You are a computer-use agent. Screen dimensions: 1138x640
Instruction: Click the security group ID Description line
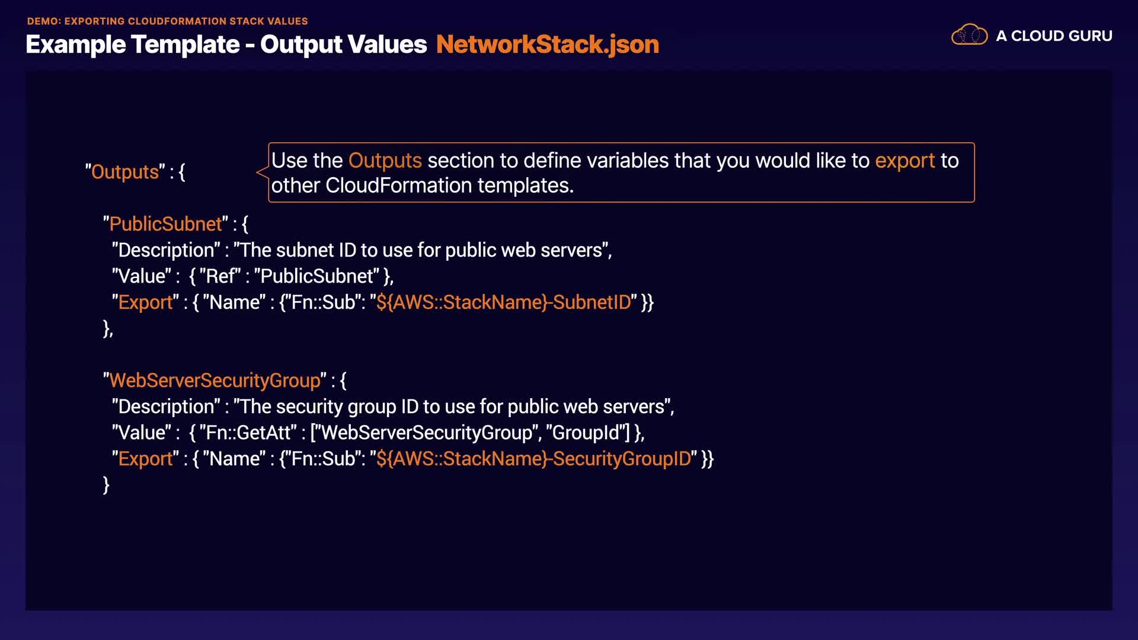[393, 407]
